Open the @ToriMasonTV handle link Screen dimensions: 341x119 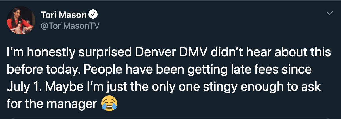[x=70, y=26]
